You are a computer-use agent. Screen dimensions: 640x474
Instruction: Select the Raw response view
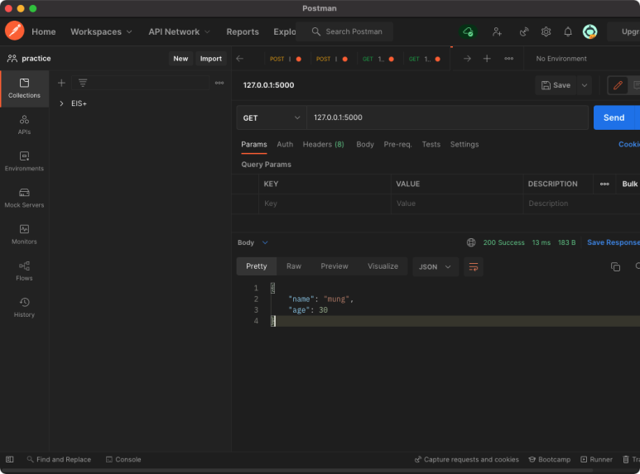(x=294, y=266)
